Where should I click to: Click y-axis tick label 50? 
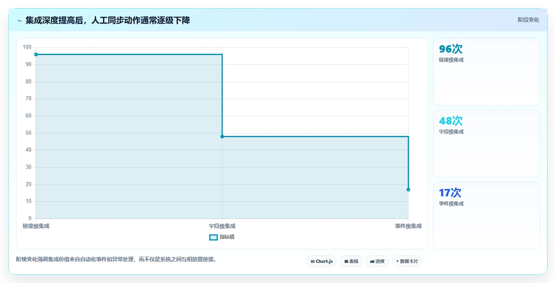(28, 133)
